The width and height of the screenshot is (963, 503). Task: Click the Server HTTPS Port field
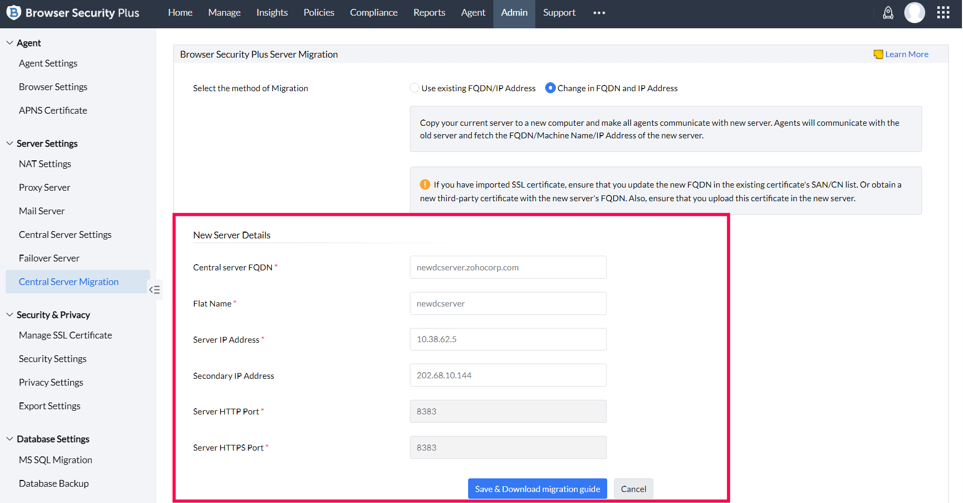[x=508, y=447]
